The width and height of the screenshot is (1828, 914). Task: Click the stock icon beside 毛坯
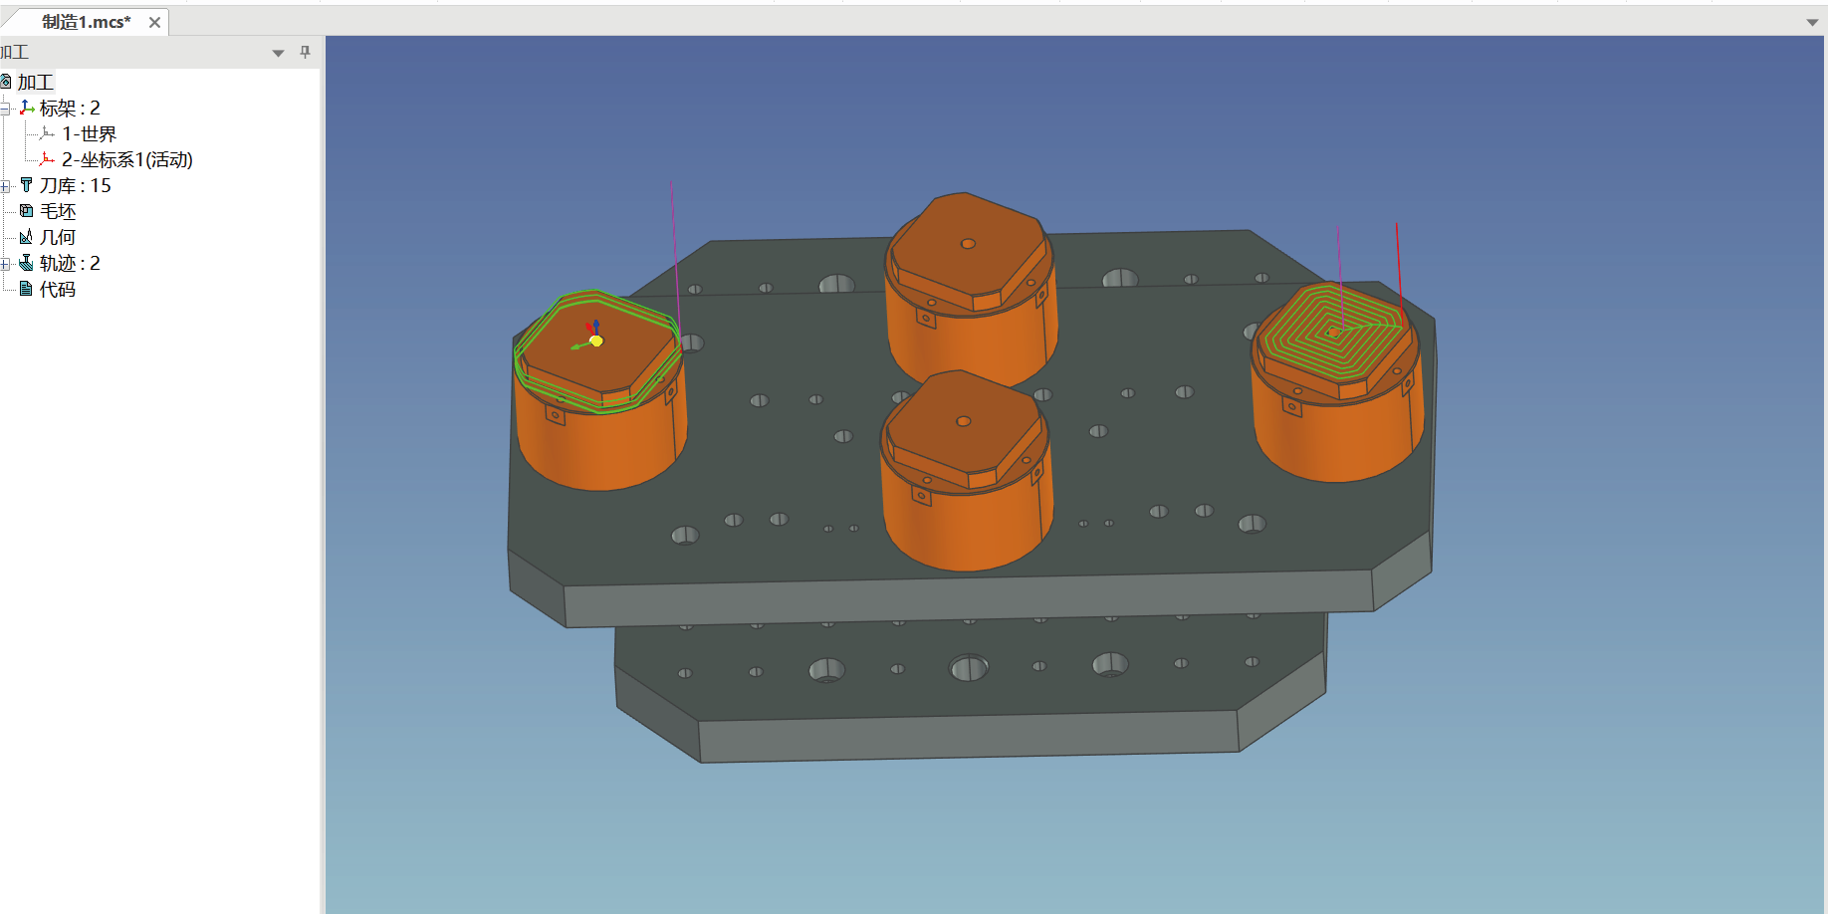(27, 210)
